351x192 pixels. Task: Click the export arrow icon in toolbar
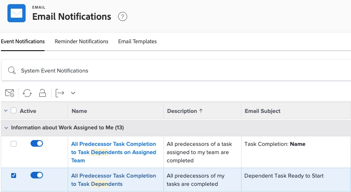click(x=60, y=93)
